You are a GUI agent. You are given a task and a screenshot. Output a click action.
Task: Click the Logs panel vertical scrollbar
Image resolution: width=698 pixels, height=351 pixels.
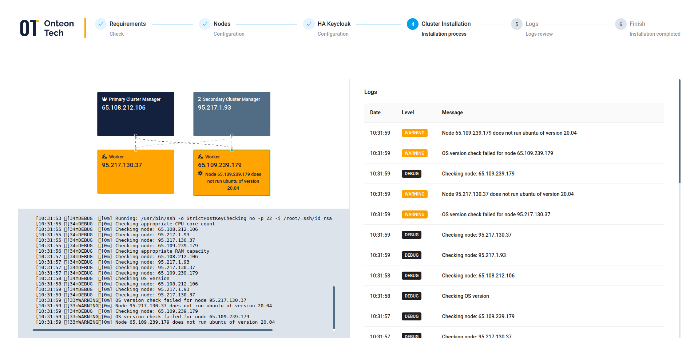679,131
